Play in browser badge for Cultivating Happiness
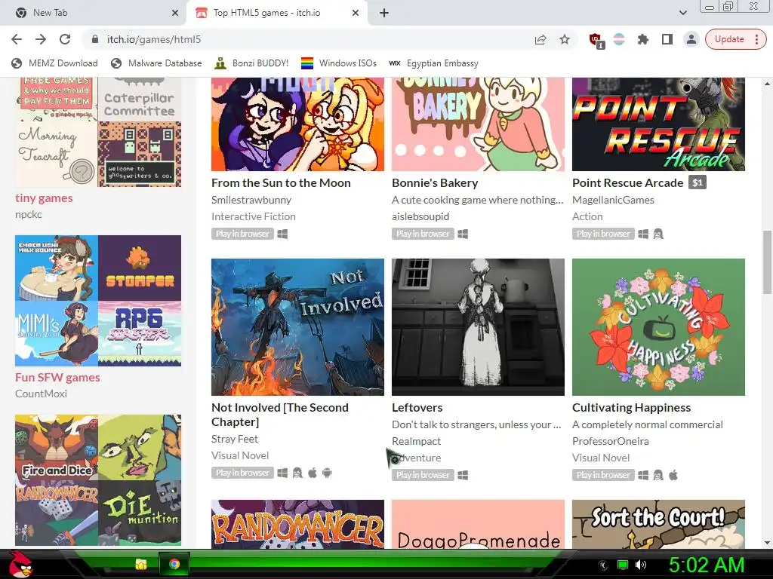Screen dimensions: 773x579 coord(603,475)
